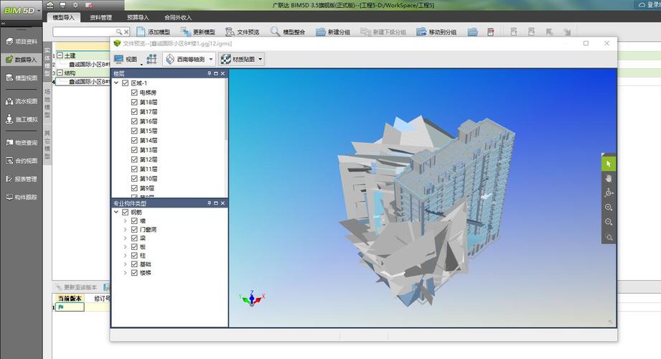
Task: Collapse the 土建 group in model list
Action: click(x=60, y=55)
